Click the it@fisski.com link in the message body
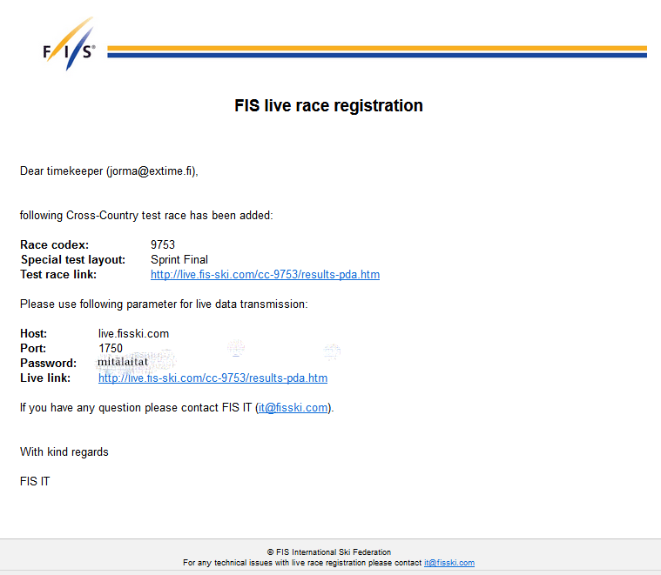Image resolution: width=661 pixels, height=575 pixels. (x=293, y=408)
